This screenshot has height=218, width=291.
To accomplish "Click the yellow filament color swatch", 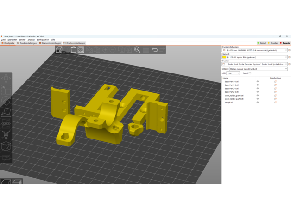I will [224, 57].
